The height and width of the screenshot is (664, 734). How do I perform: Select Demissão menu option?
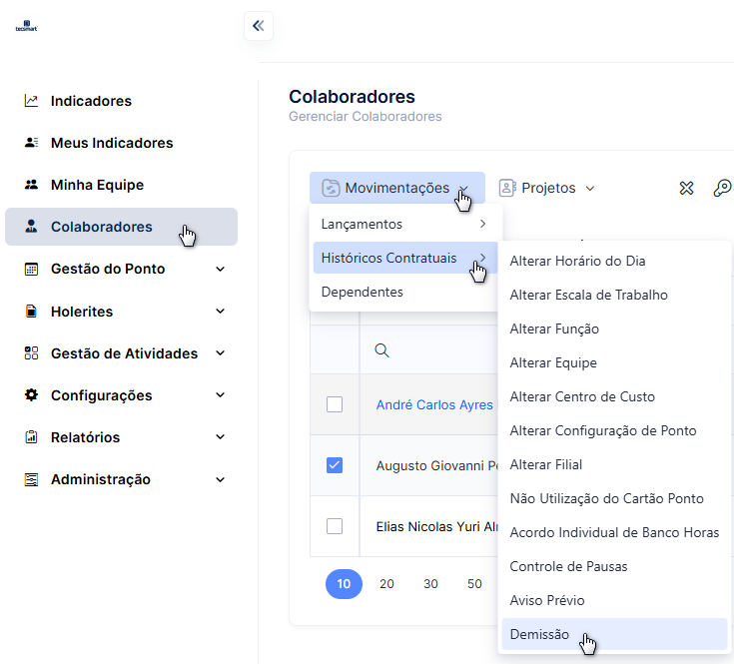(614, 634)
